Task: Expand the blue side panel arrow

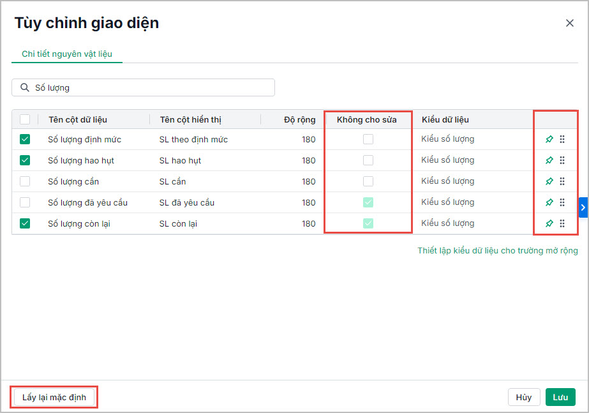Action: click(x=583, y=207)
